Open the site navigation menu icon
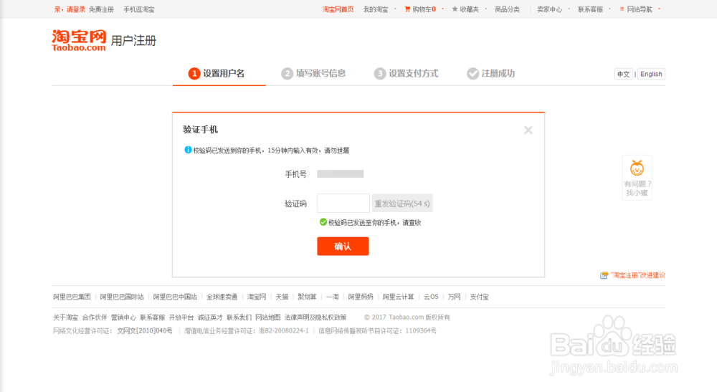 (x=622, y=9)
